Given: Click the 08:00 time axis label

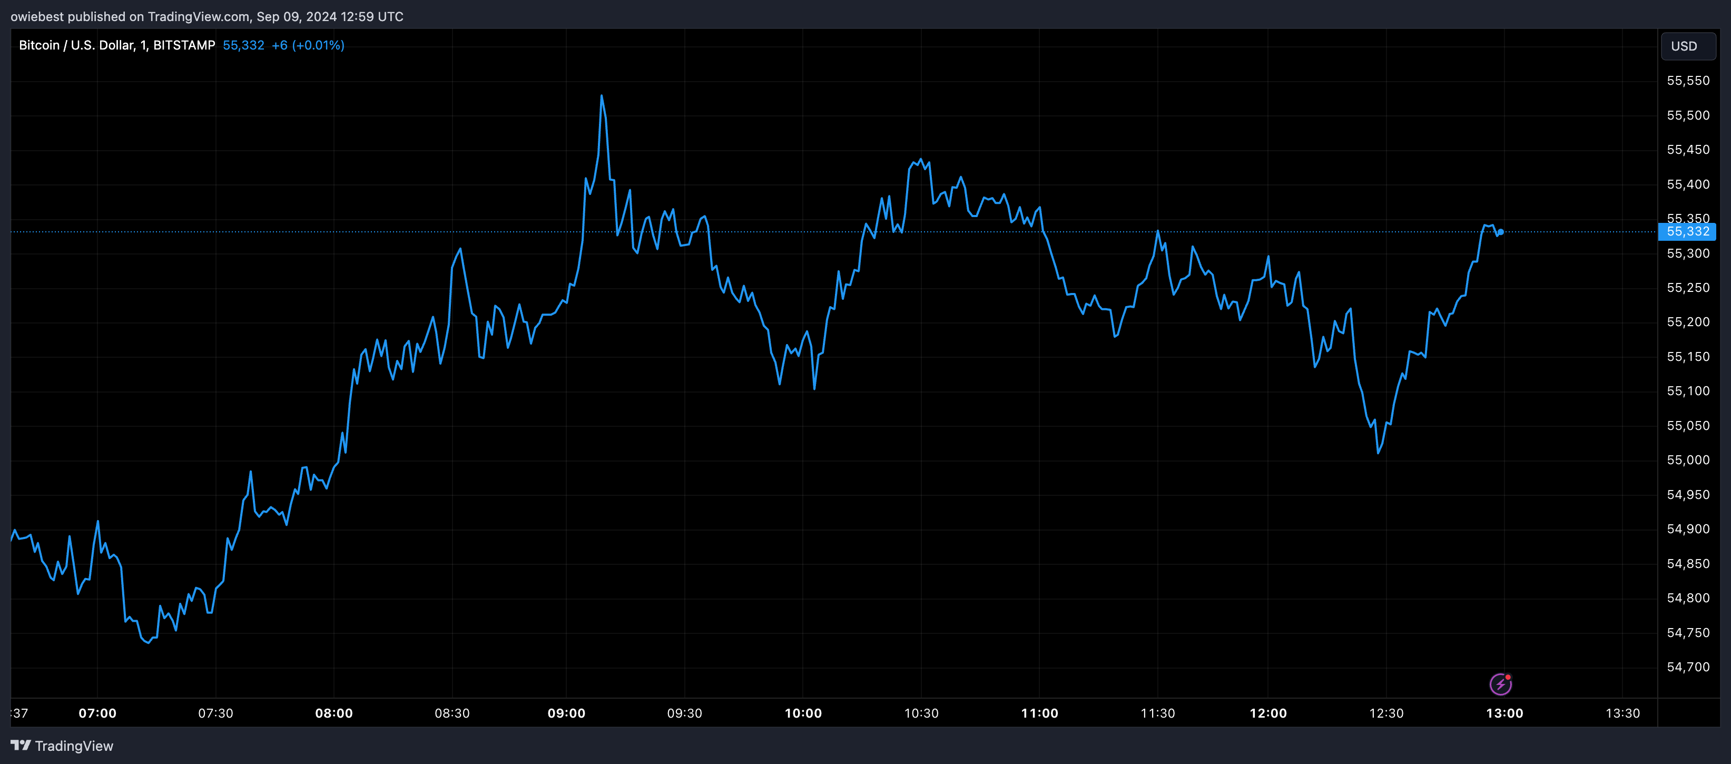Looking at the screenshot, I should point(334,713).
